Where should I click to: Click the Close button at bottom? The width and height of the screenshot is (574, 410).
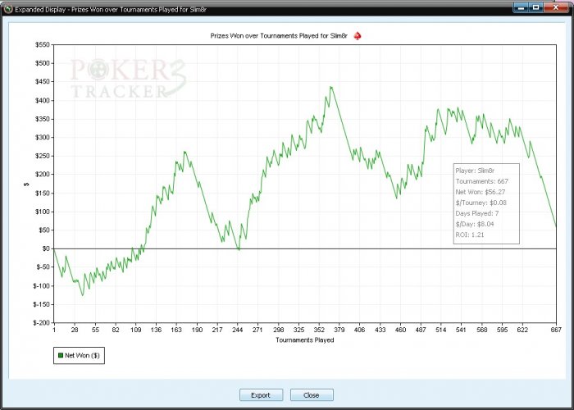312,395
